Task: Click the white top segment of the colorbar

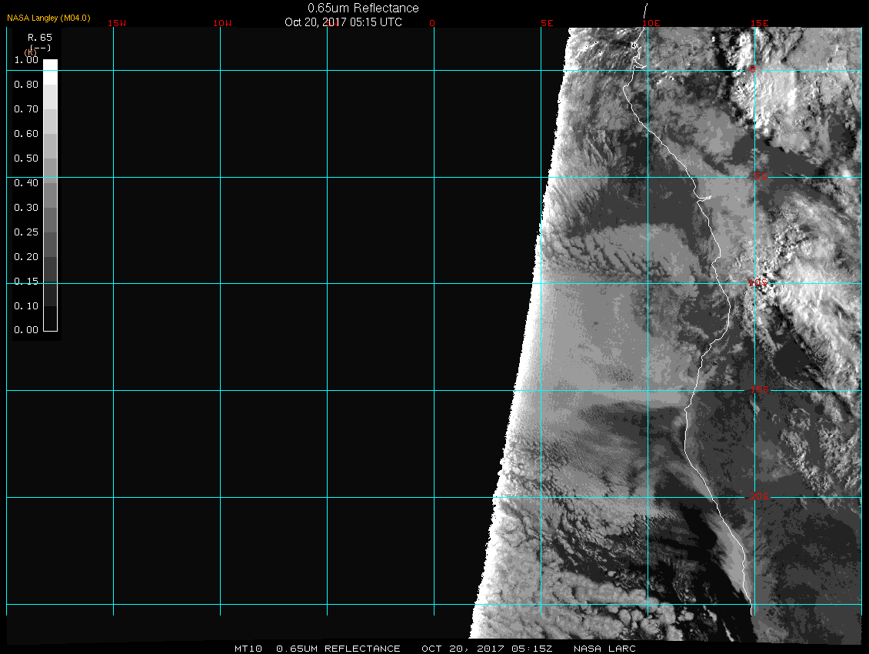Action: coord(51,72)
